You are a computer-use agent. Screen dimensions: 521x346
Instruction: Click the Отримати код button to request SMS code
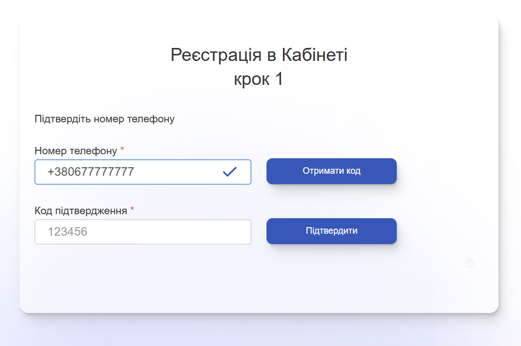point(331,171)
